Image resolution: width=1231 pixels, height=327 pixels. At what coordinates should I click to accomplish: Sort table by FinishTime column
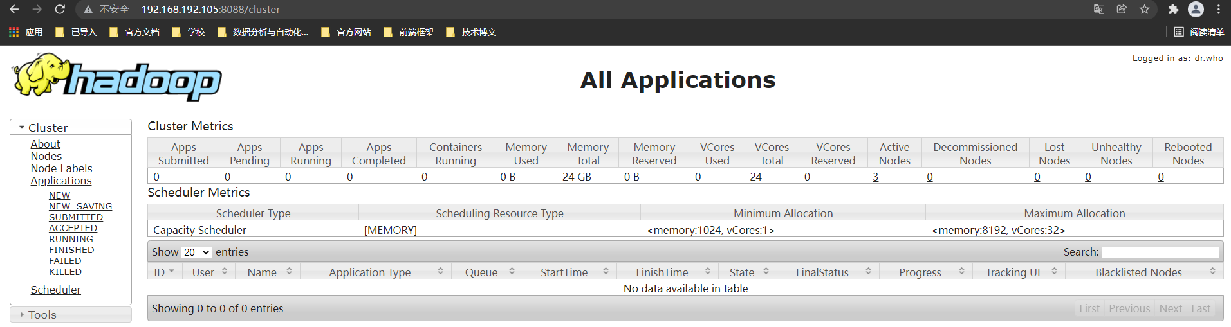pyautogui.click(x=667, y=272)
